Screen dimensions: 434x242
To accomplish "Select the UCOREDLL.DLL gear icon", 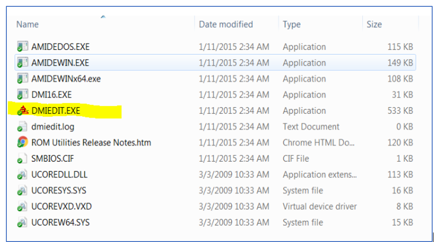I will point(22,174).
